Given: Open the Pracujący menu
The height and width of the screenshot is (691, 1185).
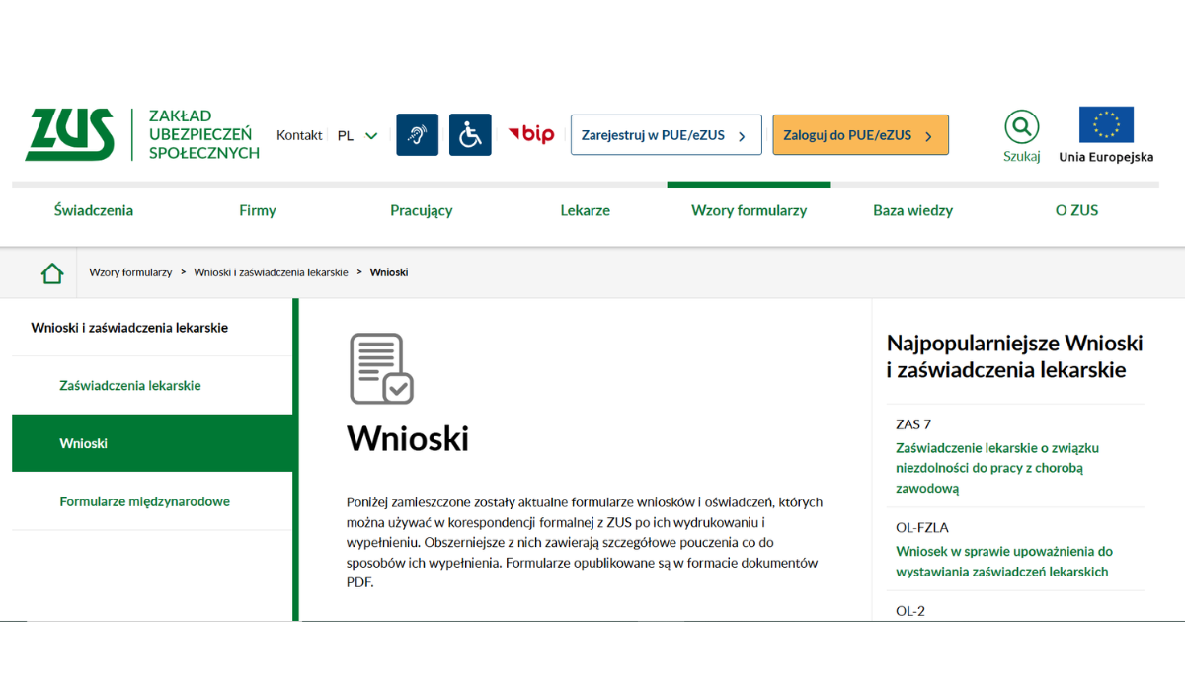Looking at the screenshot, I should 422,210.
